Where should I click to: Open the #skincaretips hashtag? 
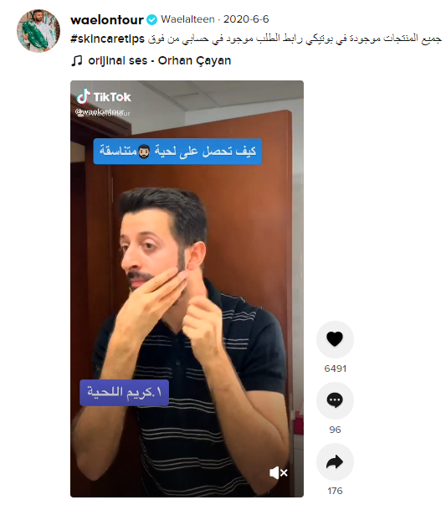tap(107, 39)
